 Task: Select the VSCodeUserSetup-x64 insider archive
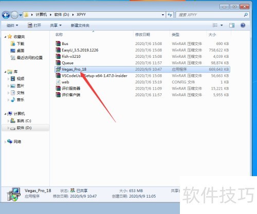142,76
